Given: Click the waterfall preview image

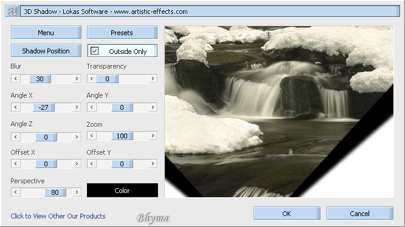Looking at the screenshot, I should (279, 112).
